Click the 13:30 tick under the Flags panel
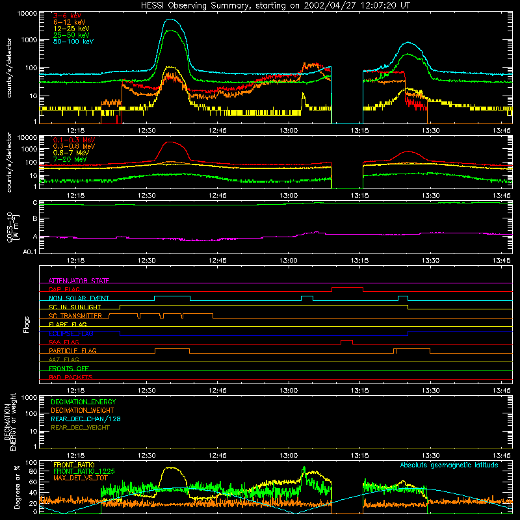The width and height of the screenshot is (520, 520). tap(431, 391)
